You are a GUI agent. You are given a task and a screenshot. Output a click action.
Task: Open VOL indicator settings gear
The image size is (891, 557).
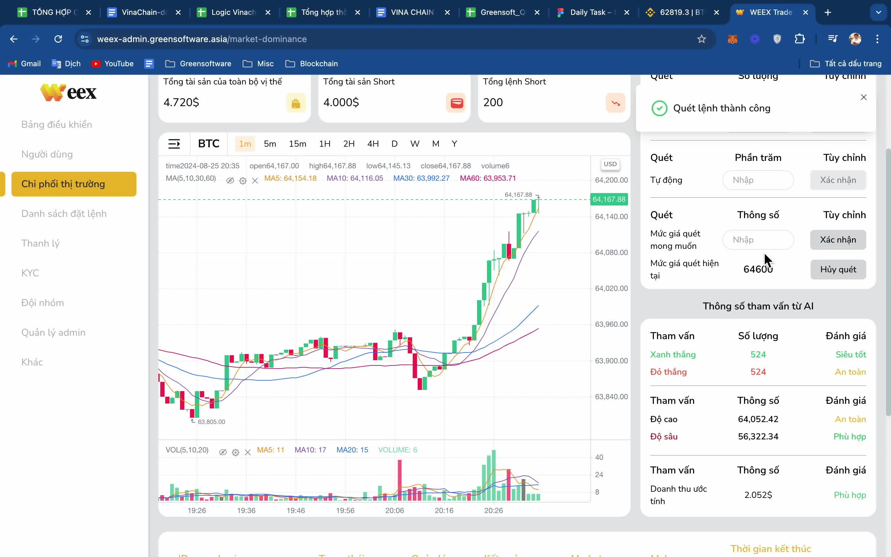click(x=236, y=452)
